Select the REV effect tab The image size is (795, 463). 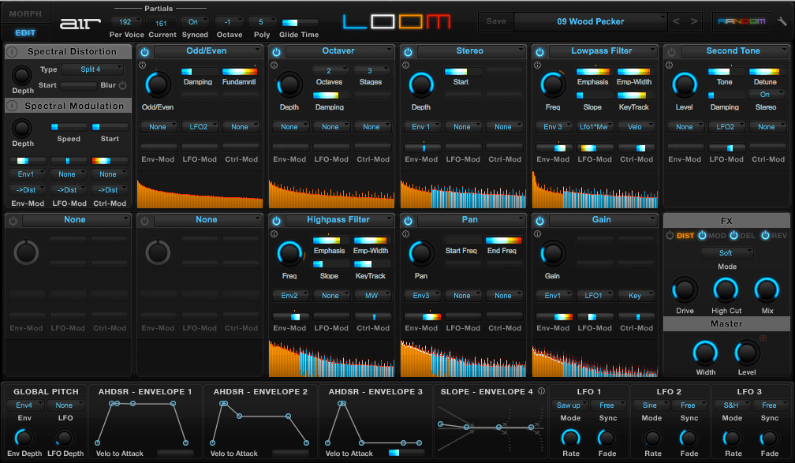pos(779,236)
